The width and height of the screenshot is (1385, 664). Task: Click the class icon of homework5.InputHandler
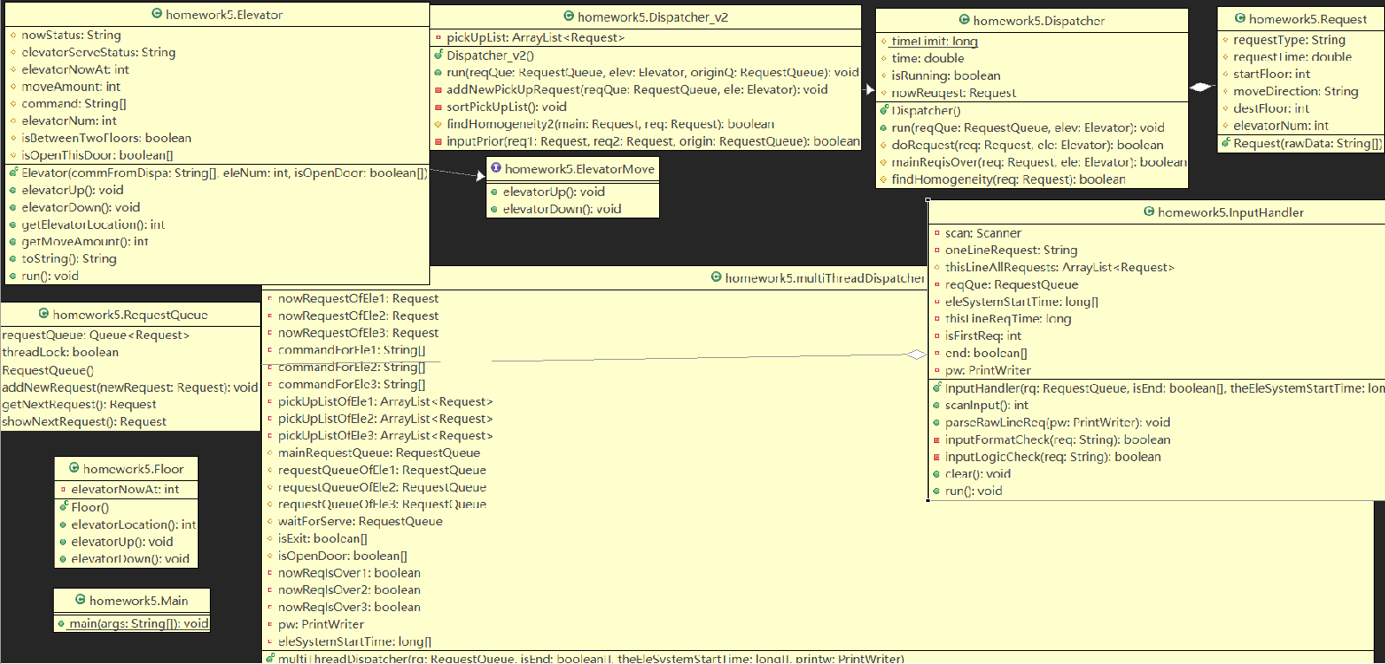pyautogui.click(x=1149, y=212)
